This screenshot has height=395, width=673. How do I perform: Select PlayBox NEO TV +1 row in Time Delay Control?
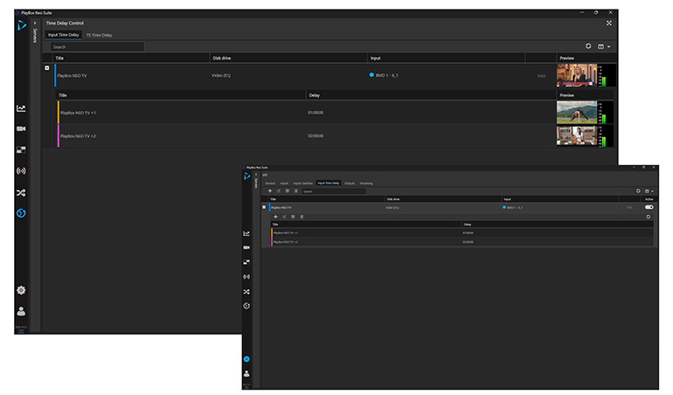point(307,113)
